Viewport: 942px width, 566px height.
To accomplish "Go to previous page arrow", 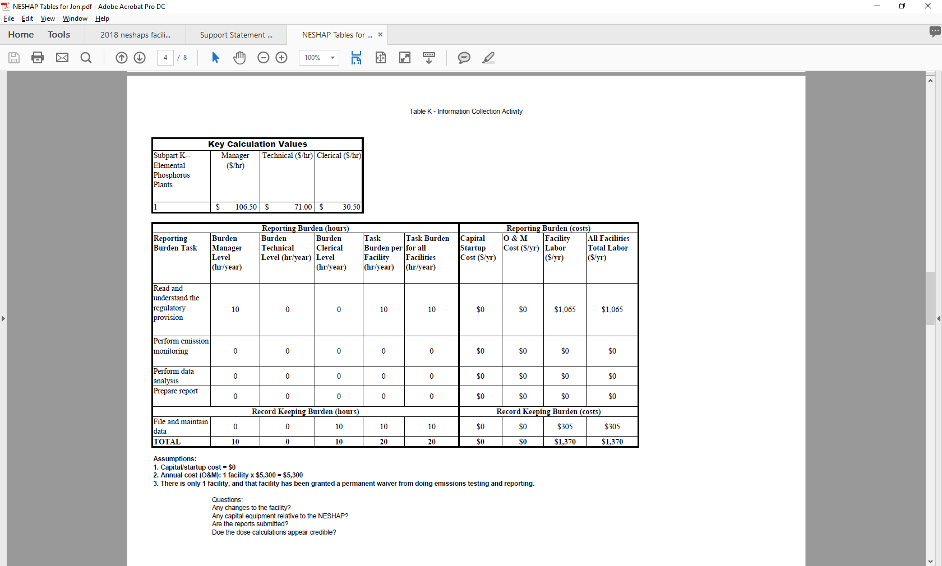I will click(x=122, y=58).
